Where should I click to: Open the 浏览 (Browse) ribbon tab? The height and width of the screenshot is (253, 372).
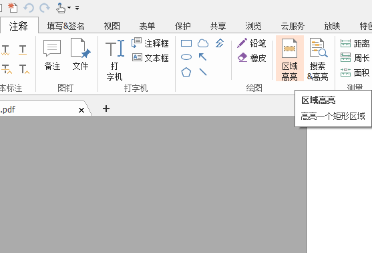pos(253,26)
